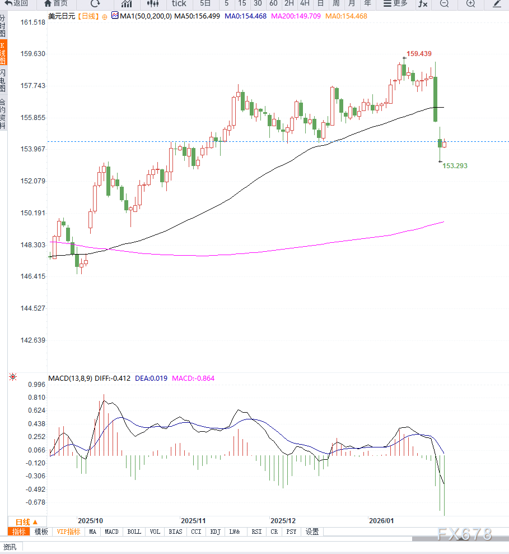Go back with the 返回 button
Viewport: 509px width, 554px height.
pyautogui.click(x=17, y=3)
